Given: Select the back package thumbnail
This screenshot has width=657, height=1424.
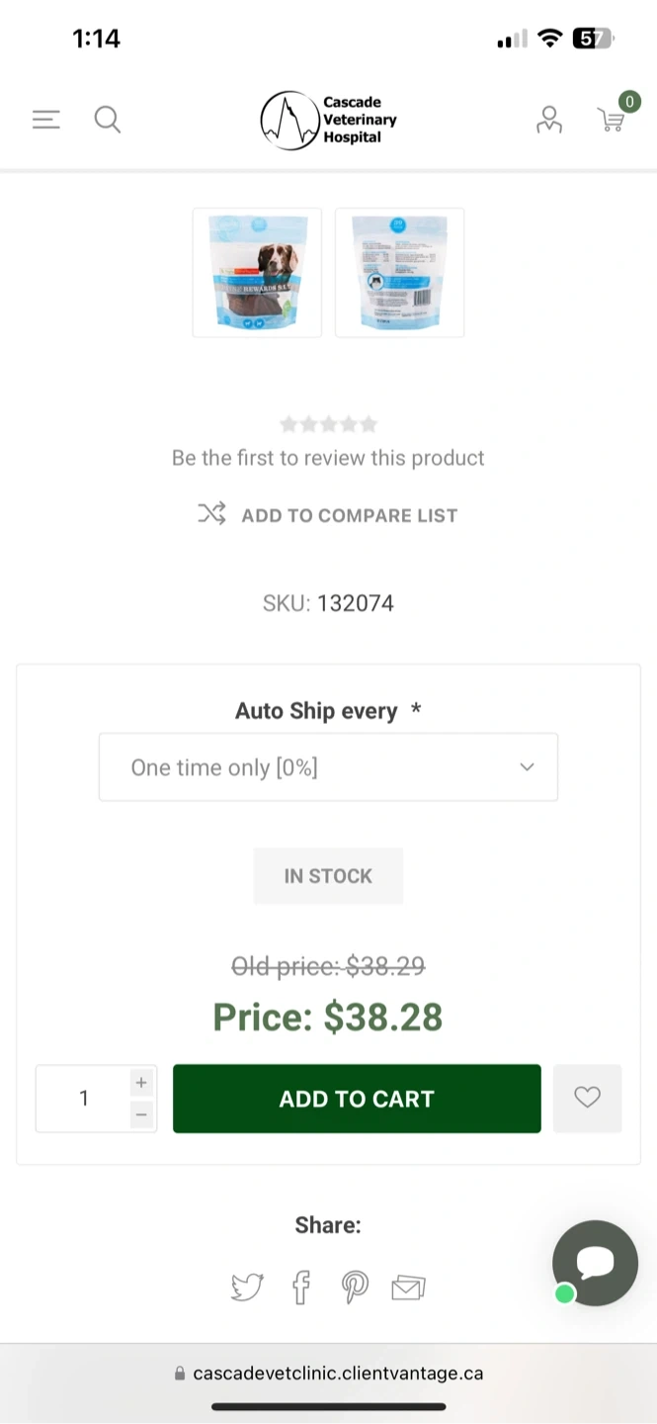Looking at the screenshot, I should (x=399, y=272).
